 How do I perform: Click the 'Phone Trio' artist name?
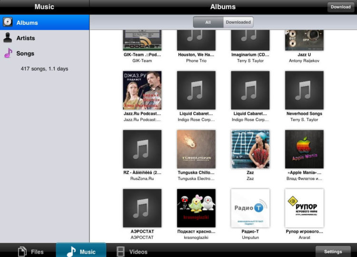[196, 61]
